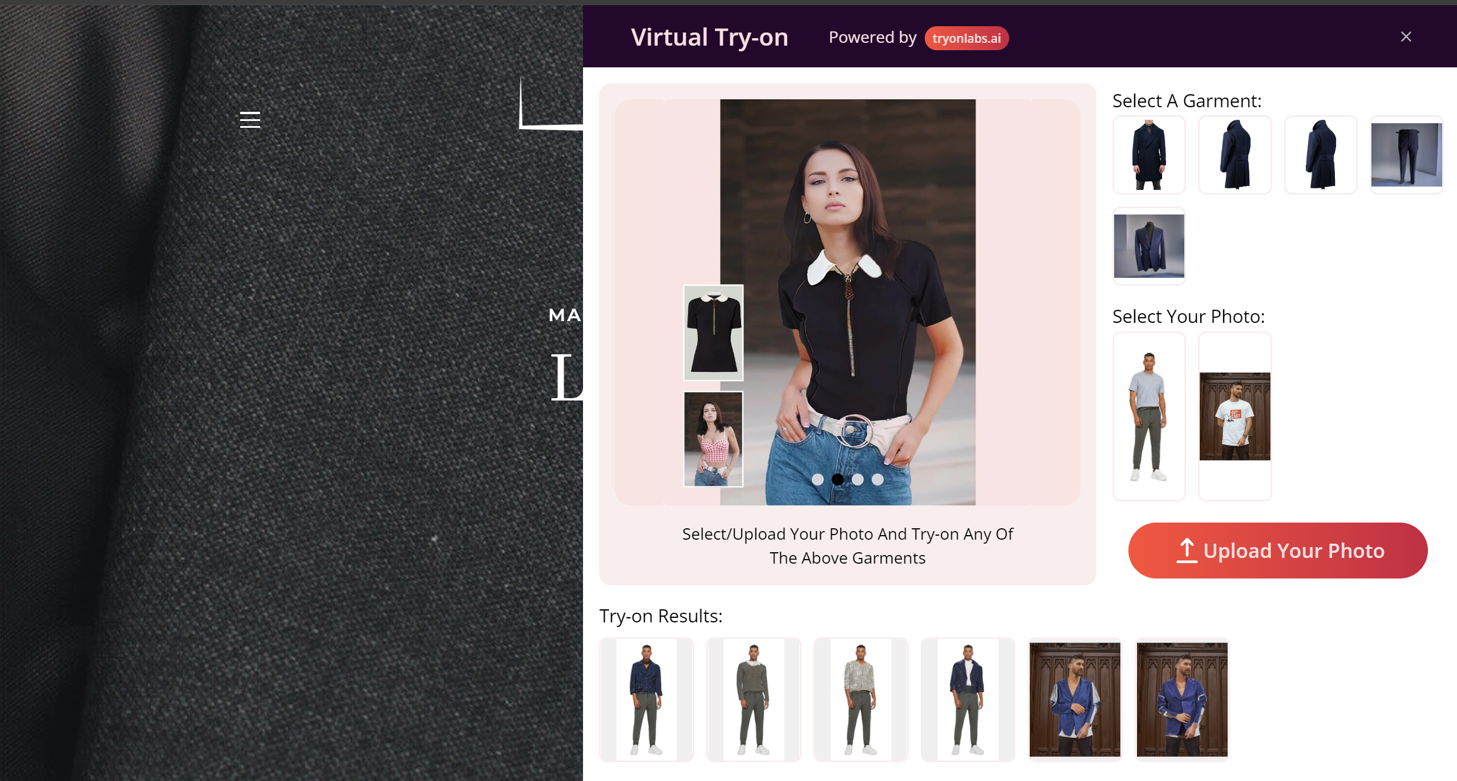Click the 'Select A Garment:' heading

[x=1187, y=101]
